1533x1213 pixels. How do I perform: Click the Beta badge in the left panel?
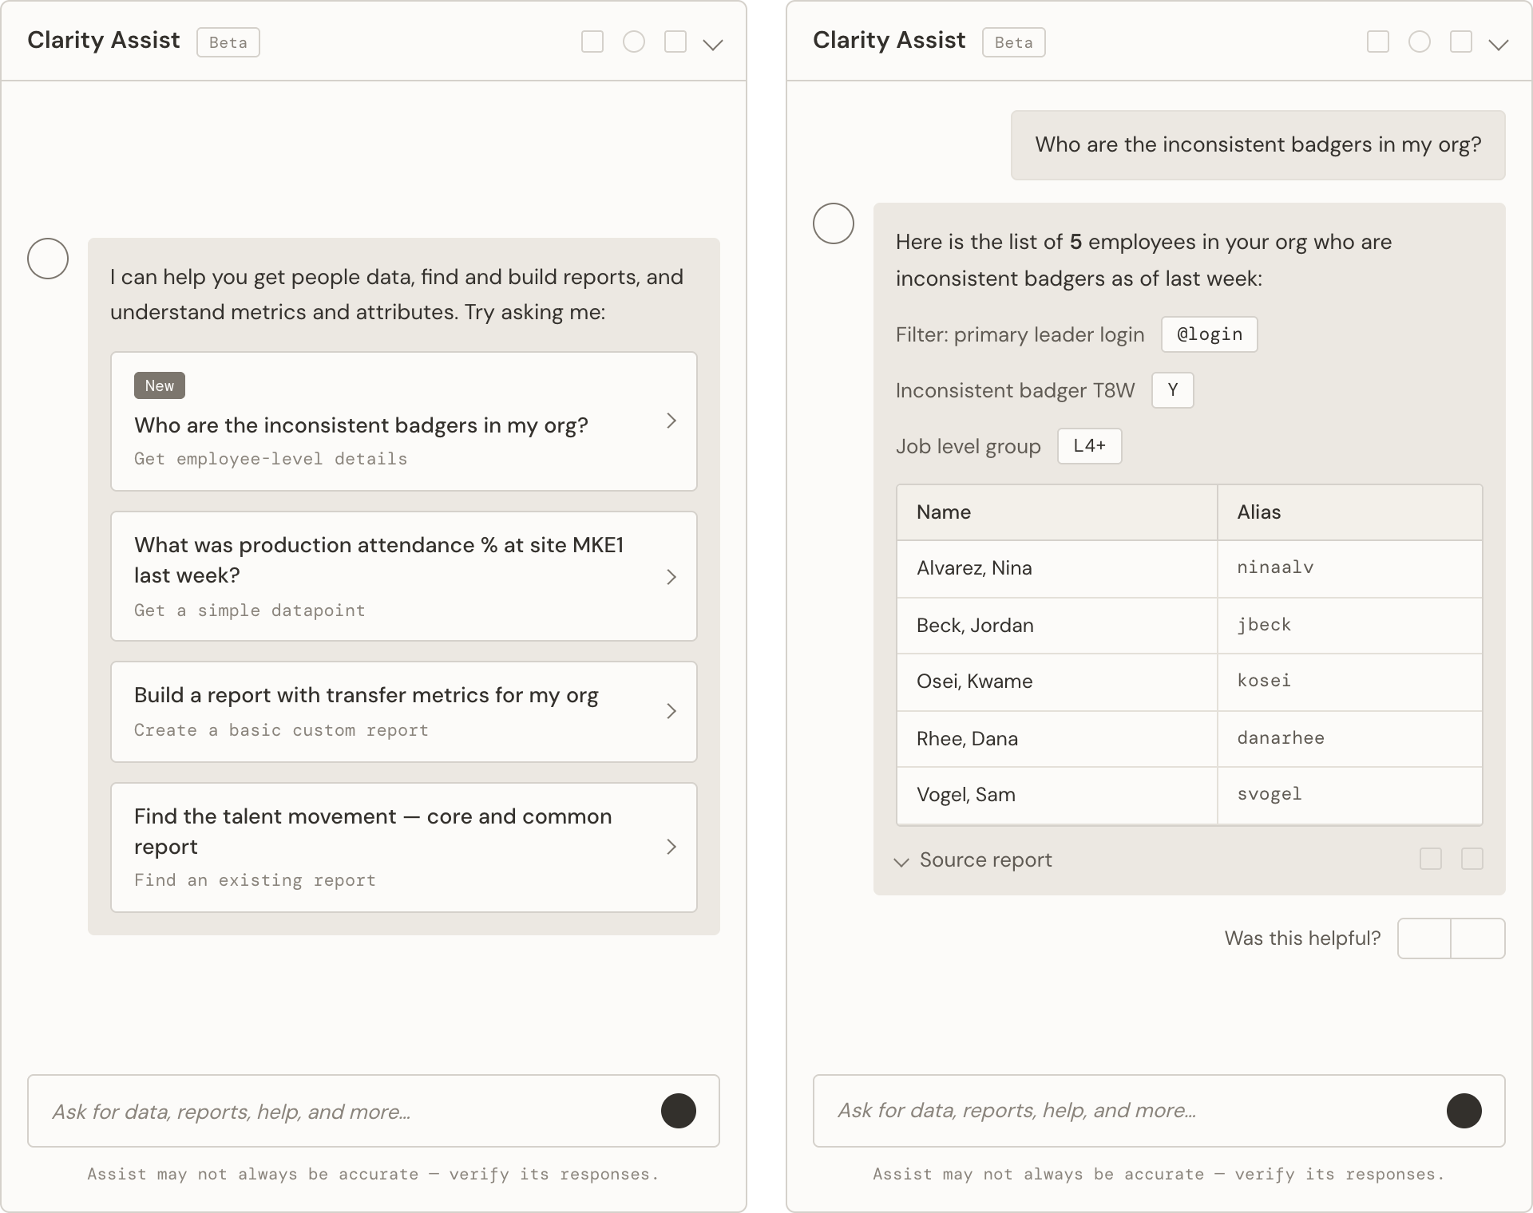tap(228, 42)
